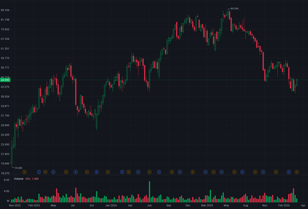Click the 38.304 price axis label

tap(5, 96)
